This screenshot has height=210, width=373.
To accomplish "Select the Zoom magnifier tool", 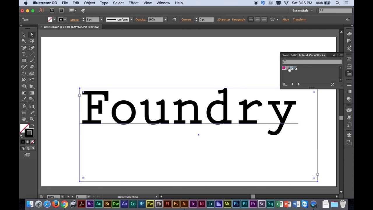I will [32, 119].
